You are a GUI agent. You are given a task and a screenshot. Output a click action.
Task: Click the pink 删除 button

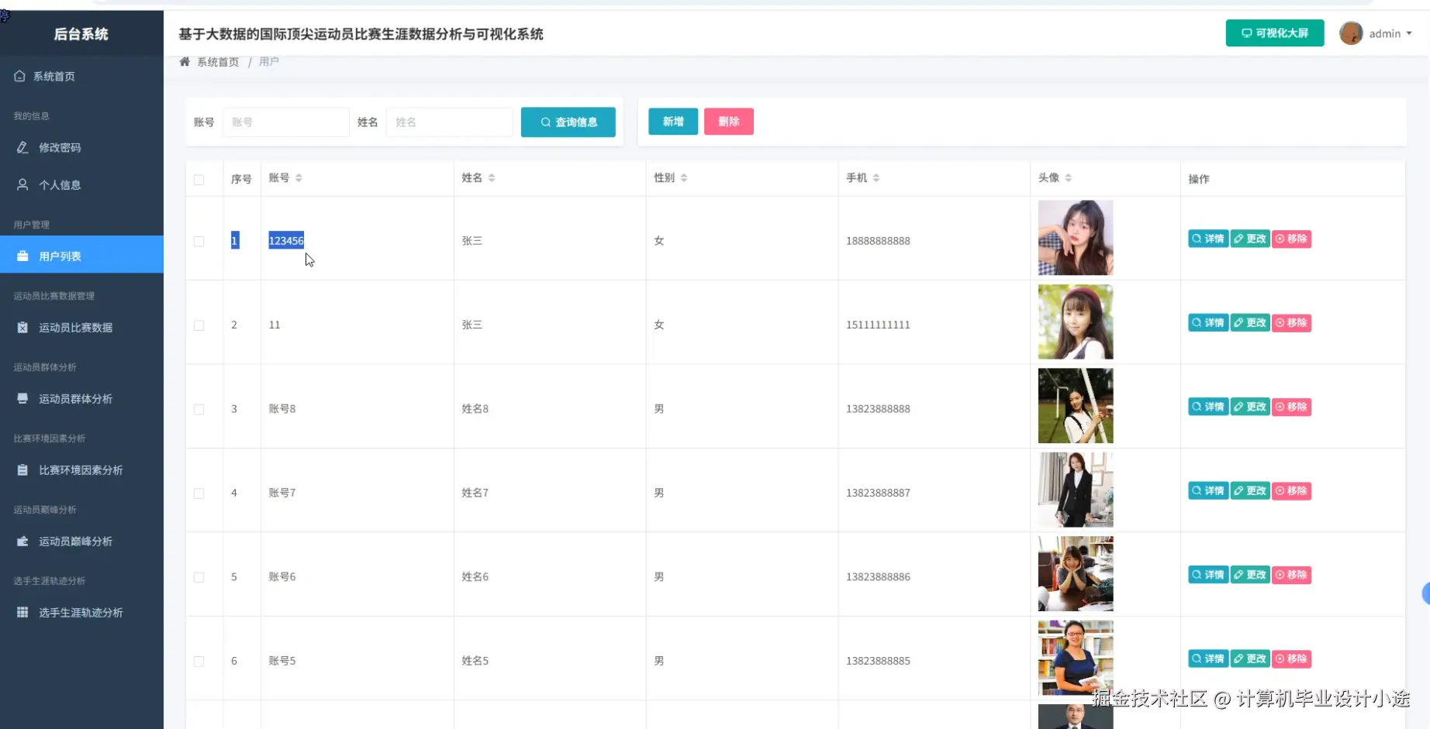[x=729, y=122]
